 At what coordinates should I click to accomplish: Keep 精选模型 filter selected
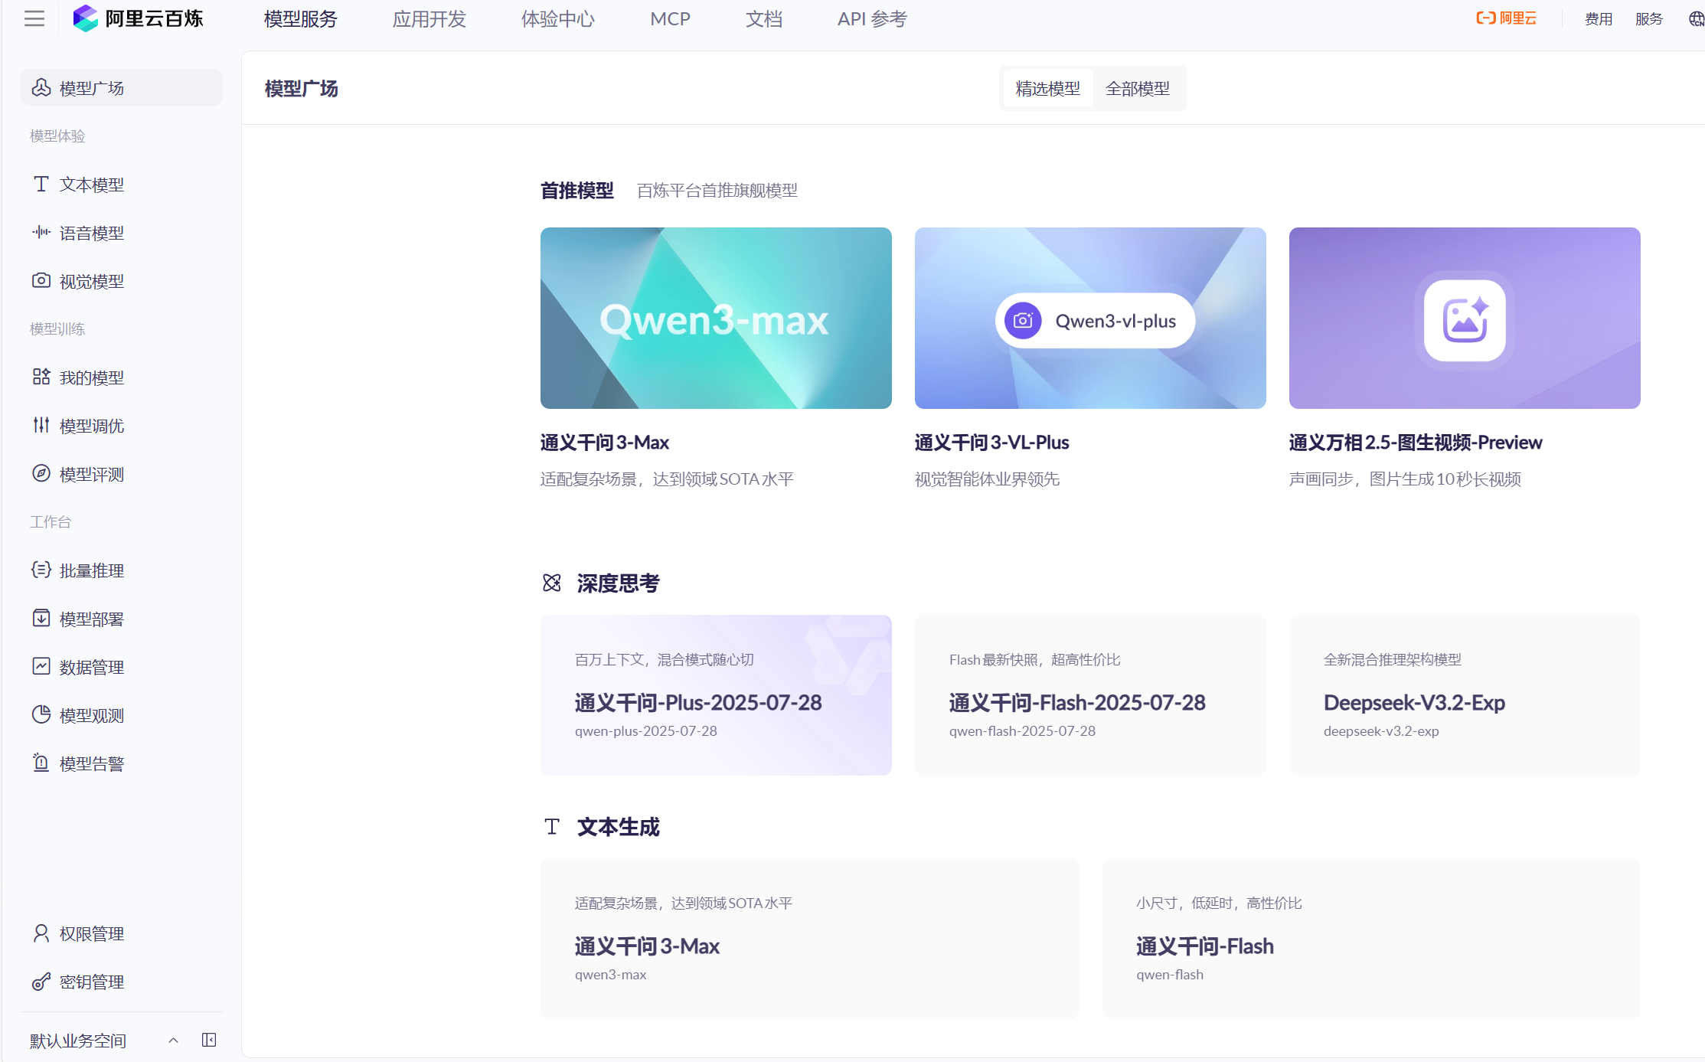[1047, 88]
